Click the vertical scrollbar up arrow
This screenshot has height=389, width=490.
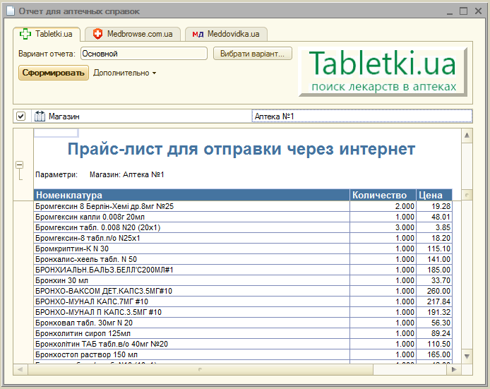tap(467, 136)
